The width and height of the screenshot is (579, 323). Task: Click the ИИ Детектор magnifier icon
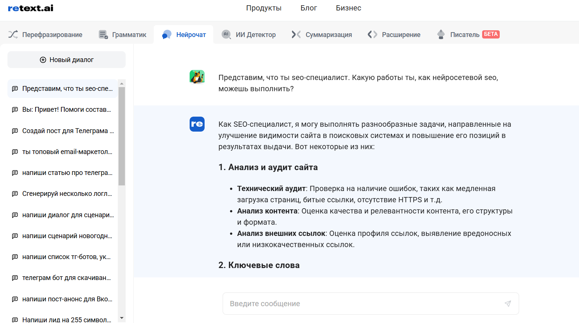226,34
